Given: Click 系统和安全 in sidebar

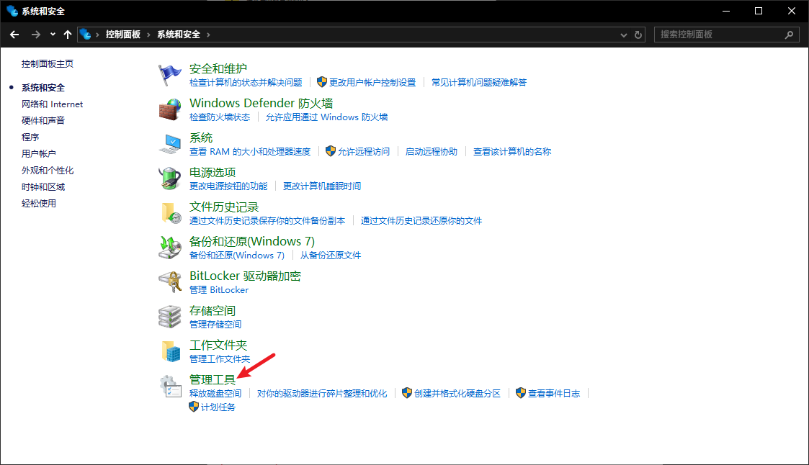Looking at the screenshot, I should click(43, 88).
